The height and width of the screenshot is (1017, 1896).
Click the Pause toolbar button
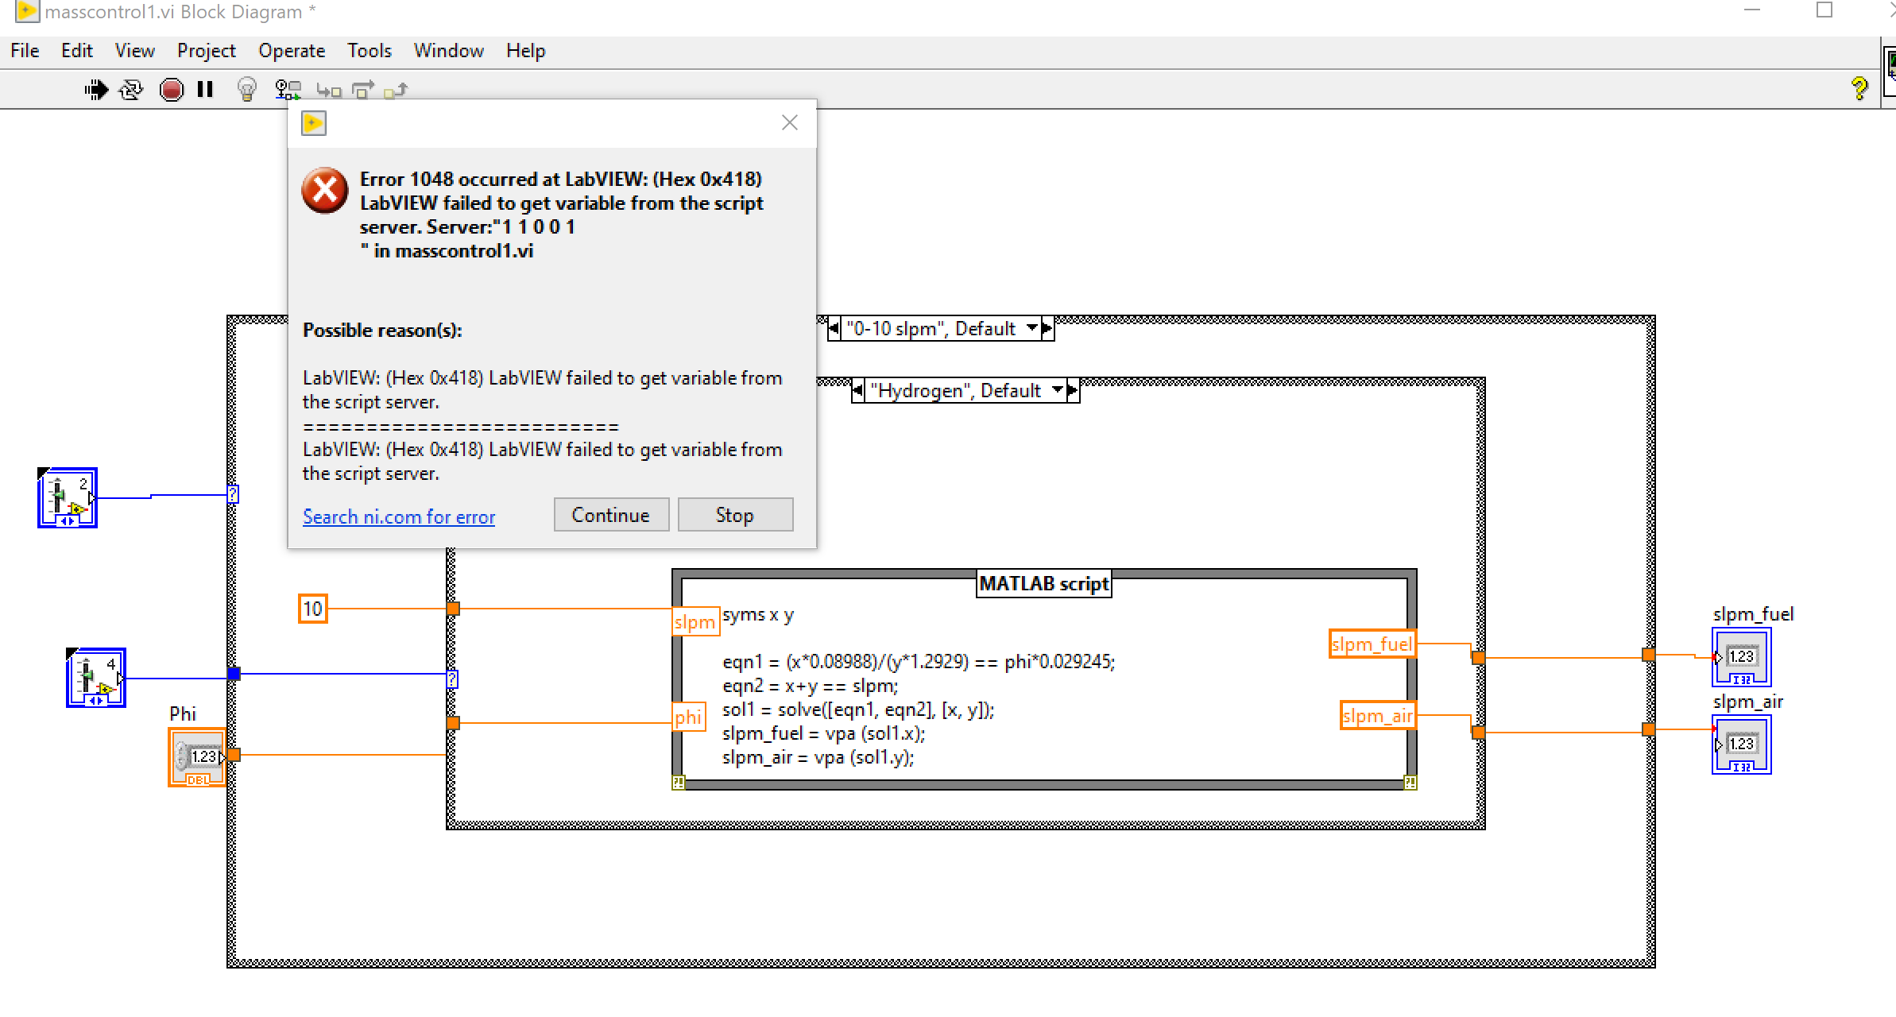[x=205, y=89]
